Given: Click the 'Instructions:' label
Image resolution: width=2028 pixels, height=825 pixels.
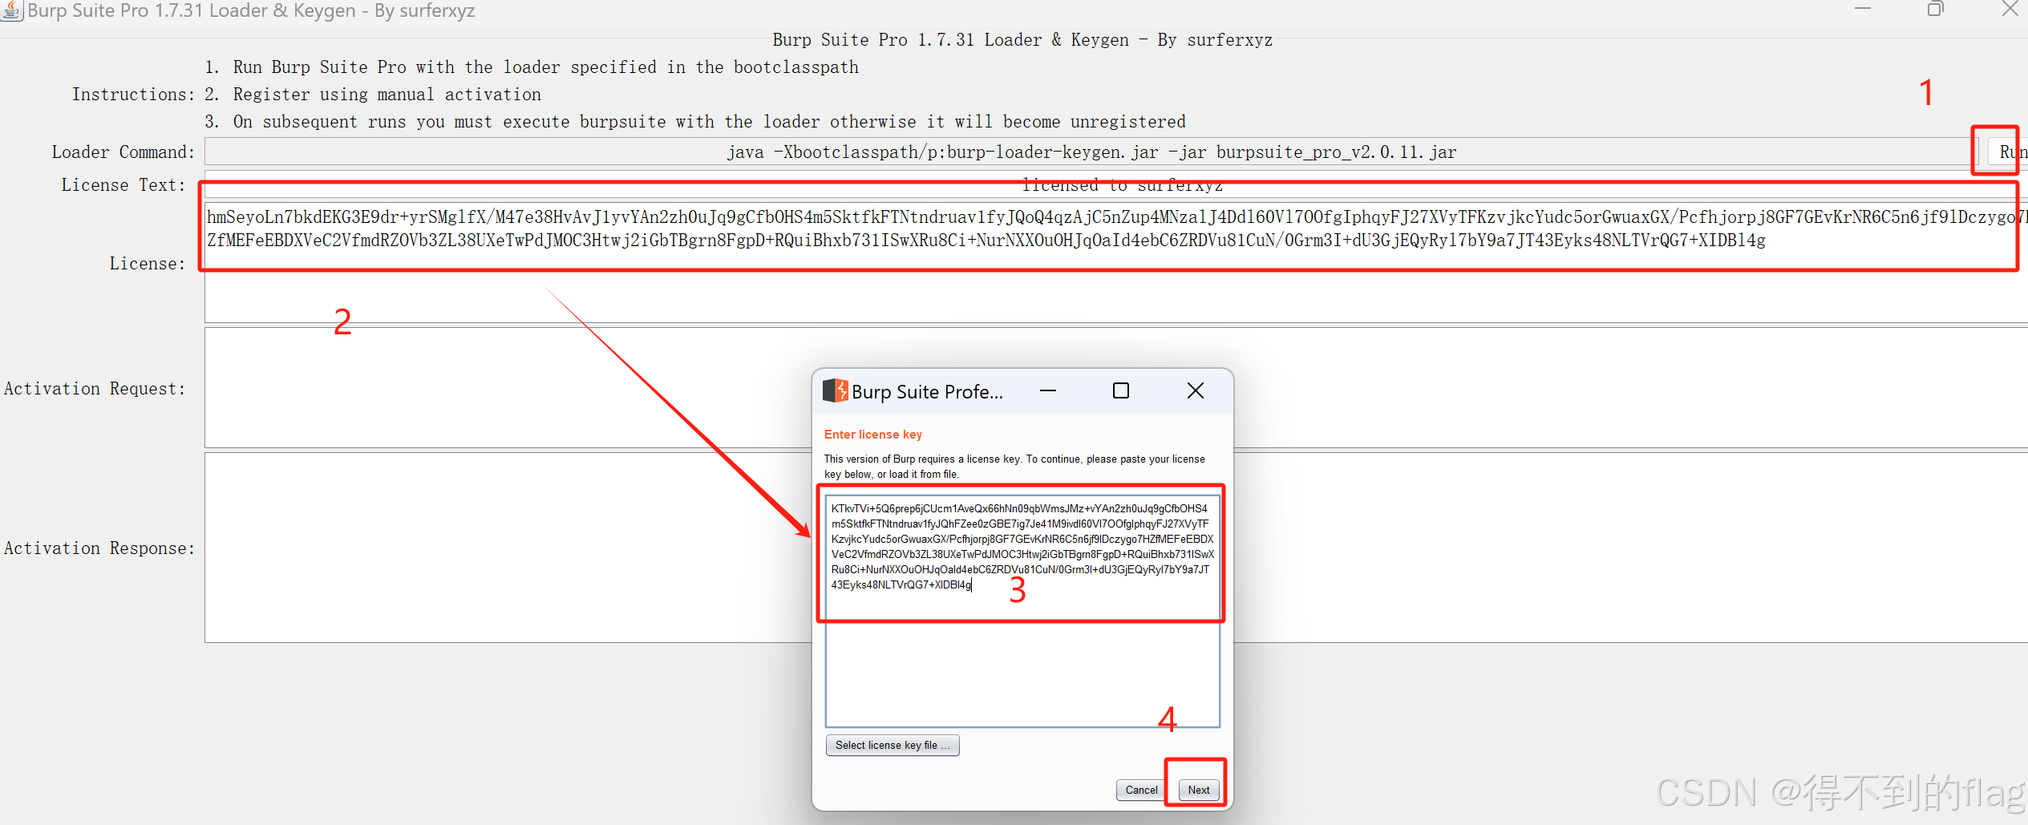Looking at the screenshot, I should 134,95.
